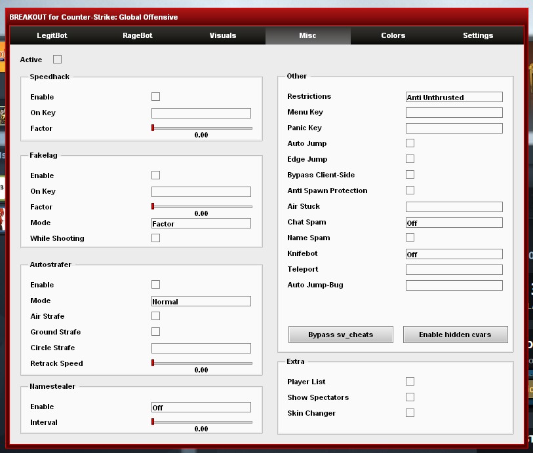Screen dimensions: 533x453
Task: Click the Autostrafer group heading
Action: click(50, 264)
